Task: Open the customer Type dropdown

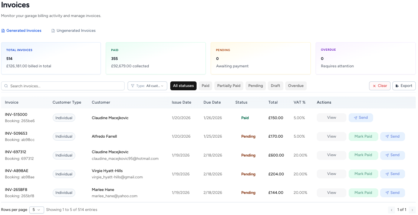Action: click(147, 85)
